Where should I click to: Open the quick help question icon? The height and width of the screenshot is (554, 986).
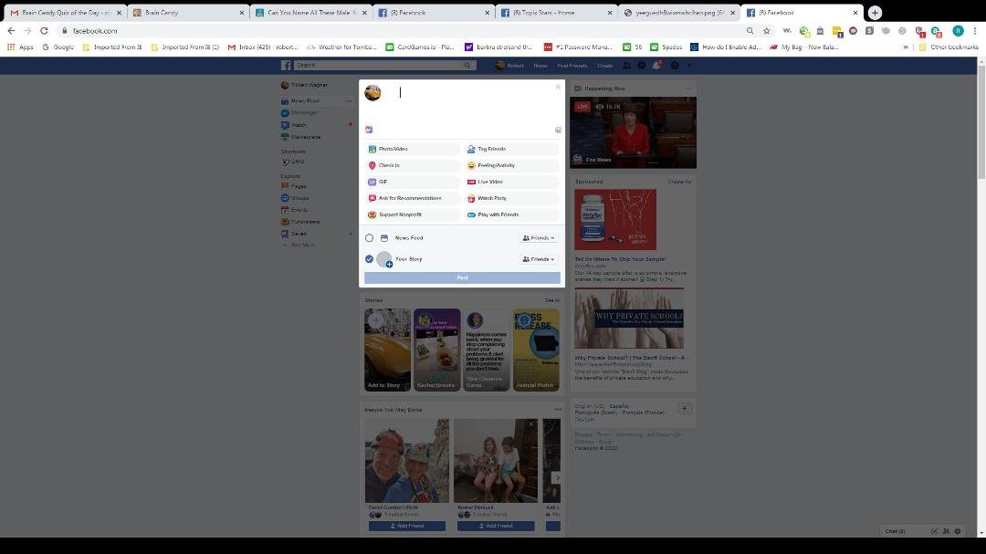pyautogui.click(x=674, y=66)
